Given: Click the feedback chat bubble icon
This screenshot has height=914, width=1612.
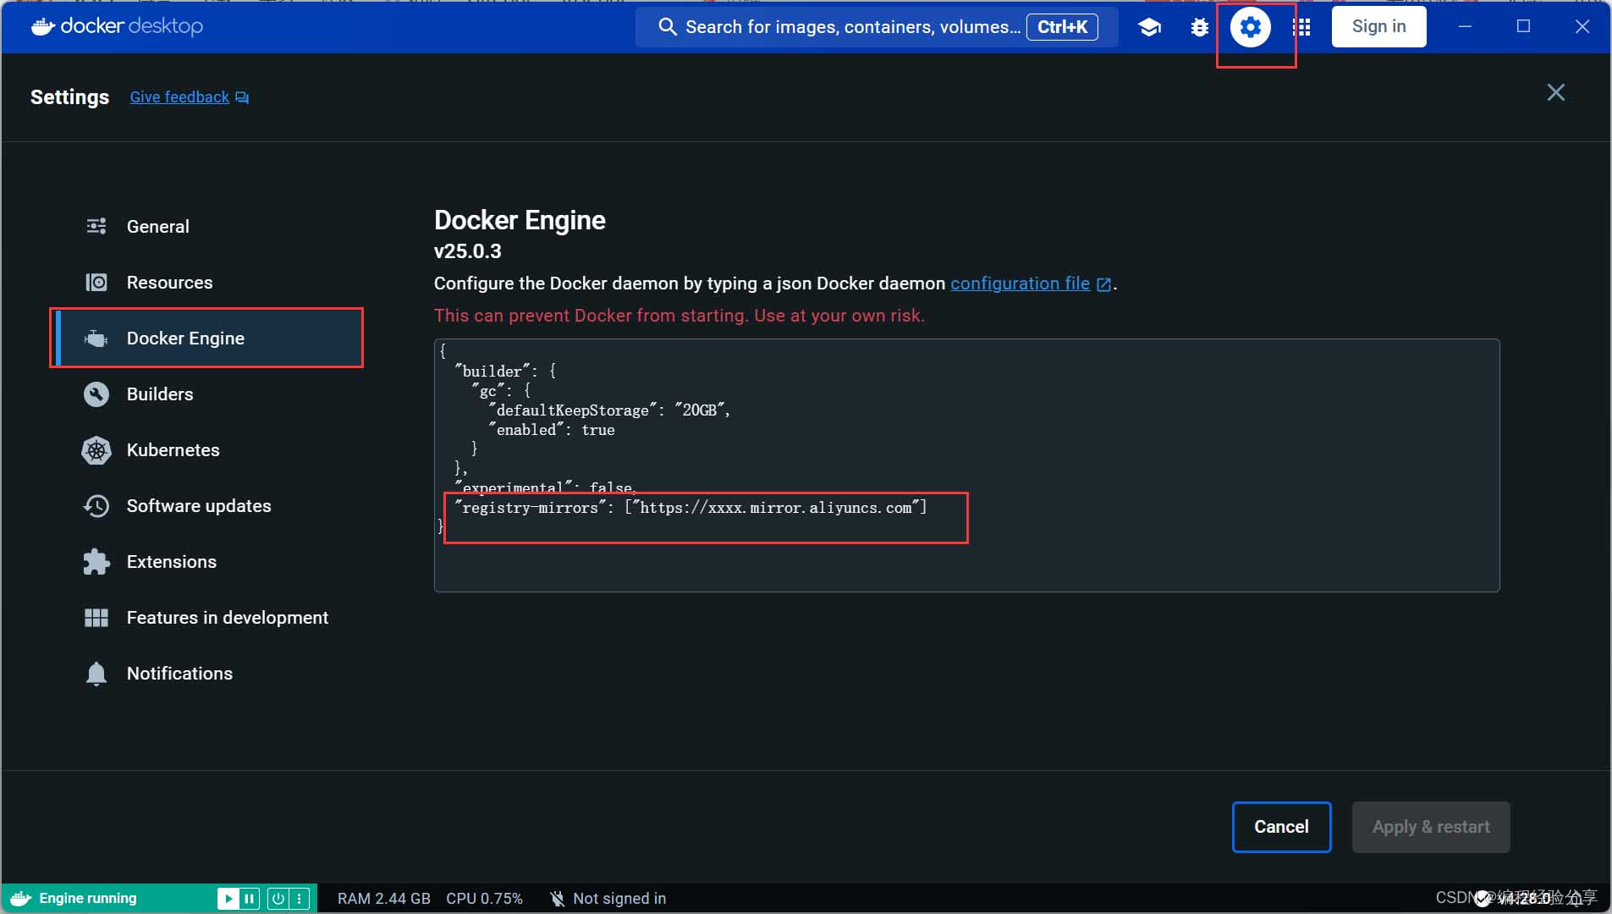Looking at the screenshot, I should (242, 98).
